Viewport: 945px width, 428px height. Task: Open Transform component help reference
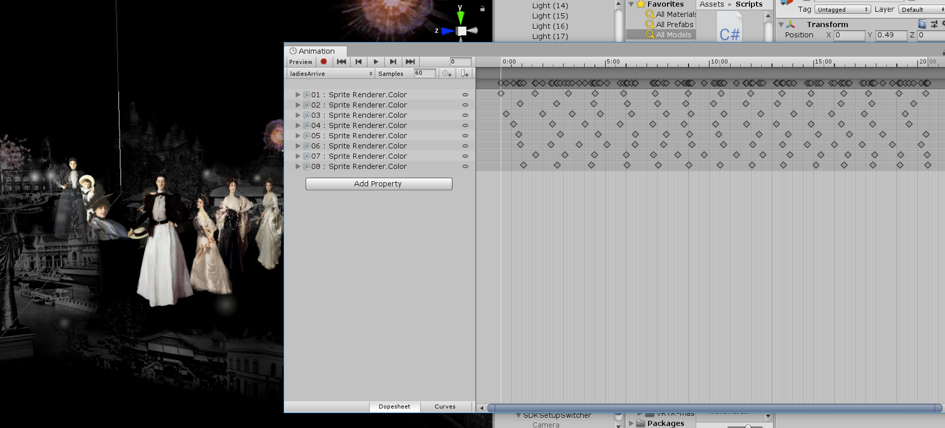point(922,24)
